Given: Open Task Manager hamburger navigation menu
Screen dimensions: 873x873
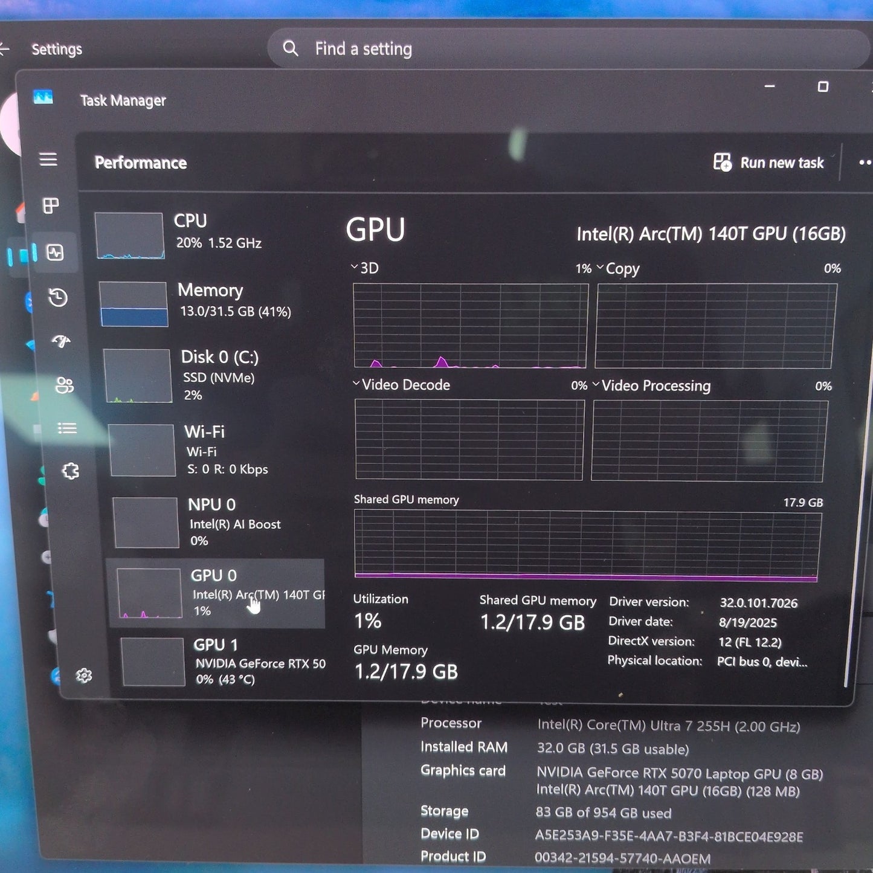Looking at the screenshot, I should pos(48,159).
